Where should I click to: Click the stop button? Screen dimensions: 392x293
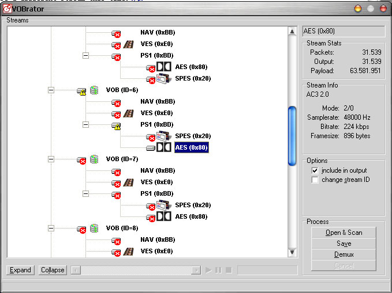229,270
